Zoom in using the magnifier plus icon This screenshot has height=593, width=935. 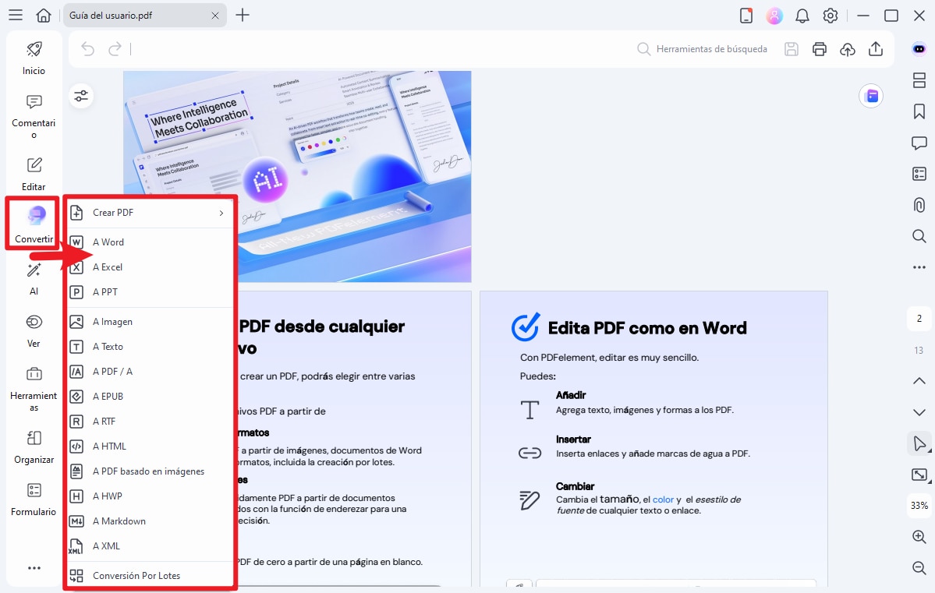pos(919,537)
